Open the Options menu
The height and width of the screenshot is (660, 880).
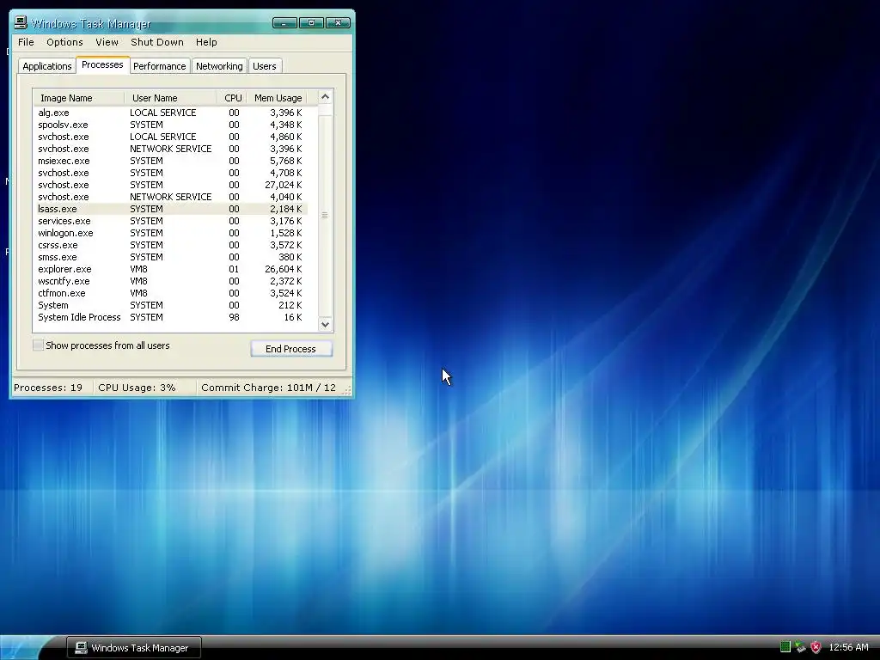pyautogui.click(x=64, y=42)
